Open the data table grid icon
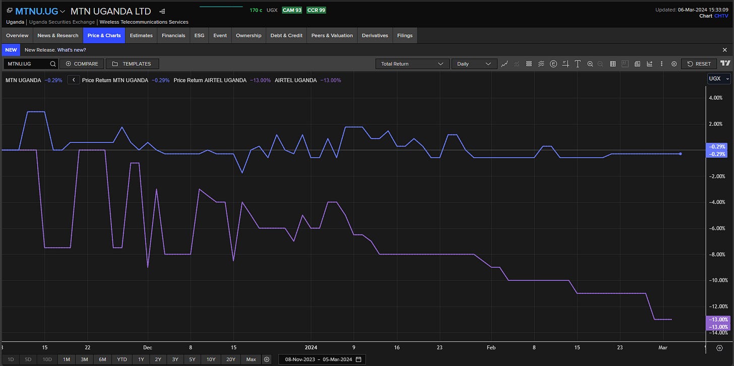The height and width of the screenshot is (366, 734). 613,64
